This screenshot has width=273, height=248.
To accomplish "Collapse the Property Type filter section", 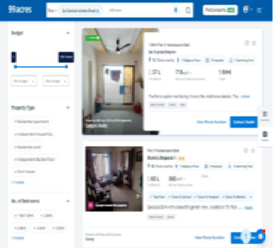I will pyautogui.click(x=68, y=108).
